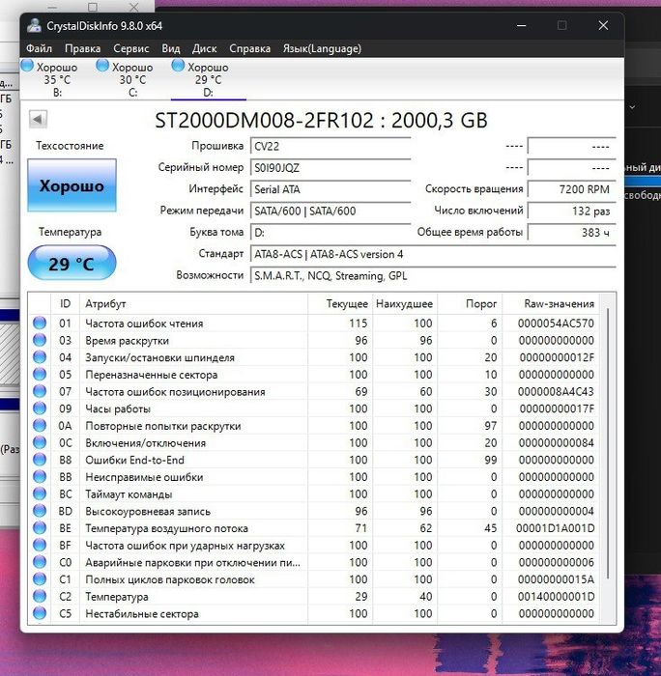The height and width of the screenshot is (676, 661).
Task: Click status icon of row BB Неисправимые ошибки
Action: tap(40, 476)
